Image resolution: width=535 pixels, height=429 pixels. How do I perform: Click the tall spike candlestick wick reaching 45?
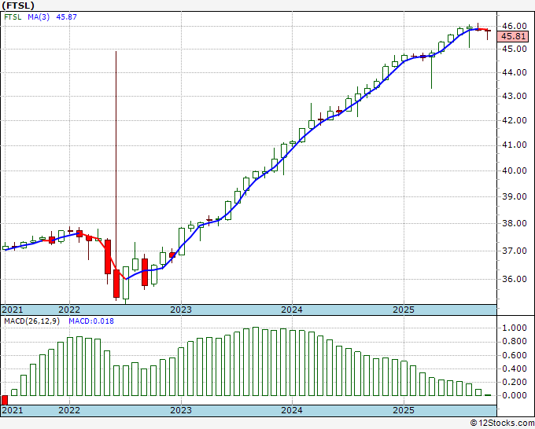click(x=116, y=160)
